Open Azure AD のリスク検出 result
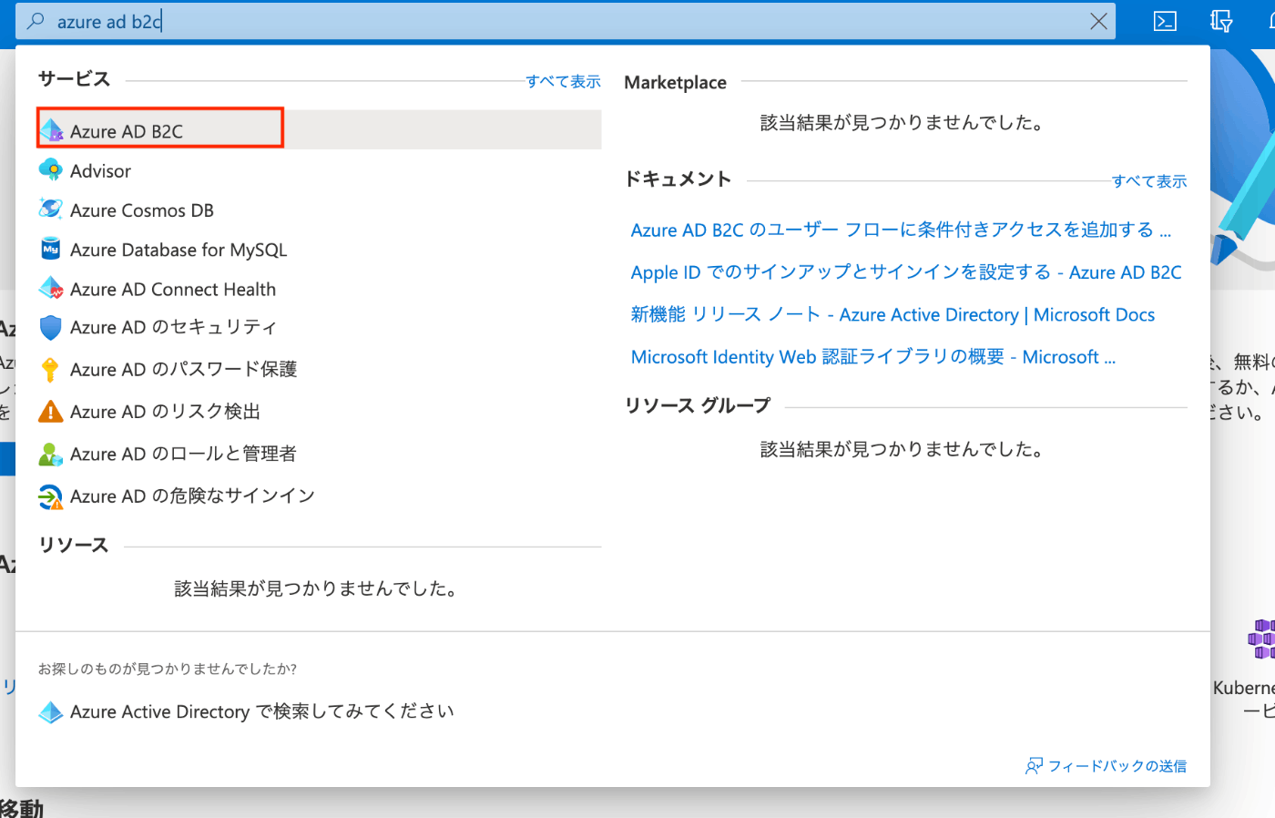The height and width of the screenshot is (818, 1275). click(x=319, y=412)
